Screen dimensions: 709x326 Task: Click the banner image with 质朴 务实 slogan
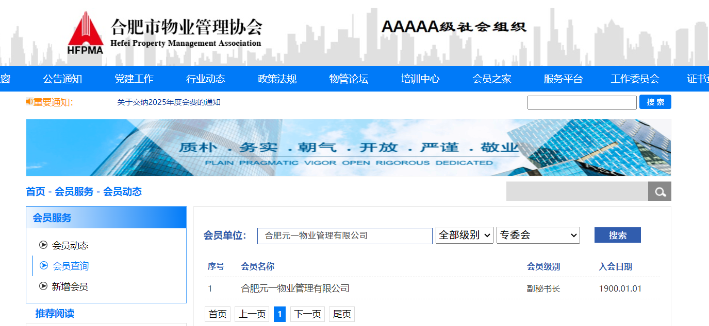[x=349, y=148]
